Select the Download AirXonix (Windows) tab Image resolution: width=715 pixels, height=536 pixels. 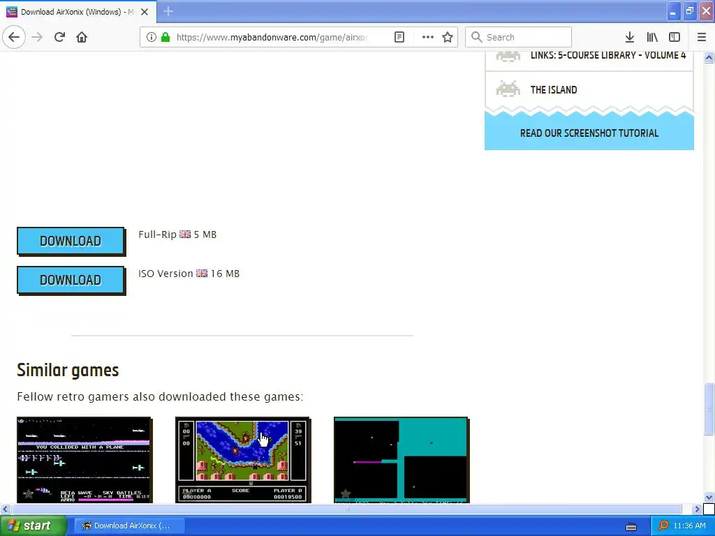(x=78, y=12)
